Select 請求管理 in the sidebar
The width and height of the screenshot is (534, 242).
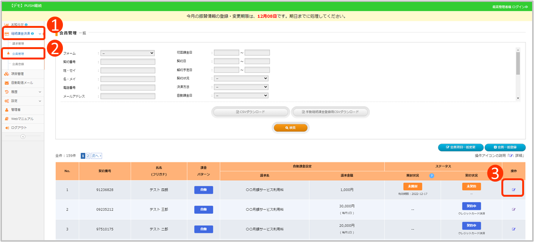coord(18,43)
